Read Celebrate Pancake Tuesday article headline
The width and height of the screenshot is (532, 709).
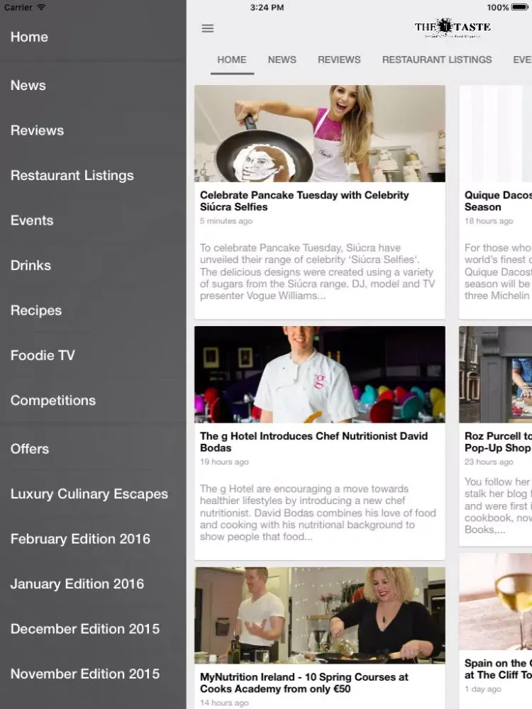[304, 201]
